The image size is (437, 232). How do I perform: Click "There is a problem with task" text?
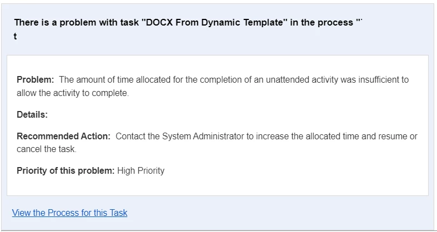click(77, 22)
